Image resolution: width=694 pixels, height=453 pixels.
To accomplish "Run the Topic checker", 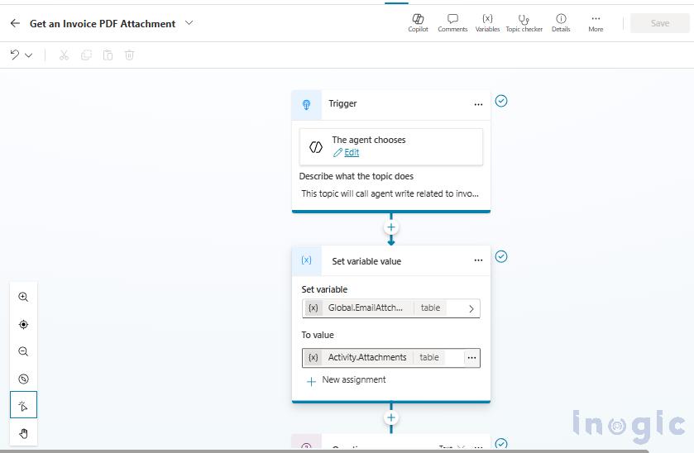I will click(x=524, y=23).
